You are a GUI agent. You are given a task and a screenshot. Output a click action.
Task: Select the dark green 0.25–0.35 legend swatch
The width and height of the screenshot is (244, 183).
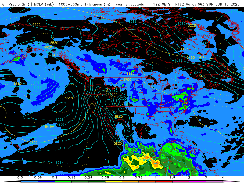point(97,181)
